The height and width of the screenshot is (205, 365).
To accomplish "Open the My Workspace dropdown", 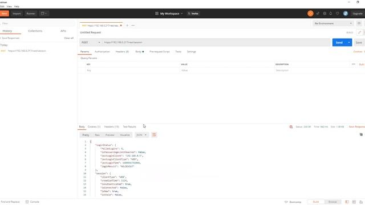I will point(171,14).
